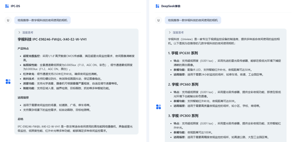Click the 防抖技术 bullet label
Viewport: 293px width, 142px height.
(x=28, y=79)
